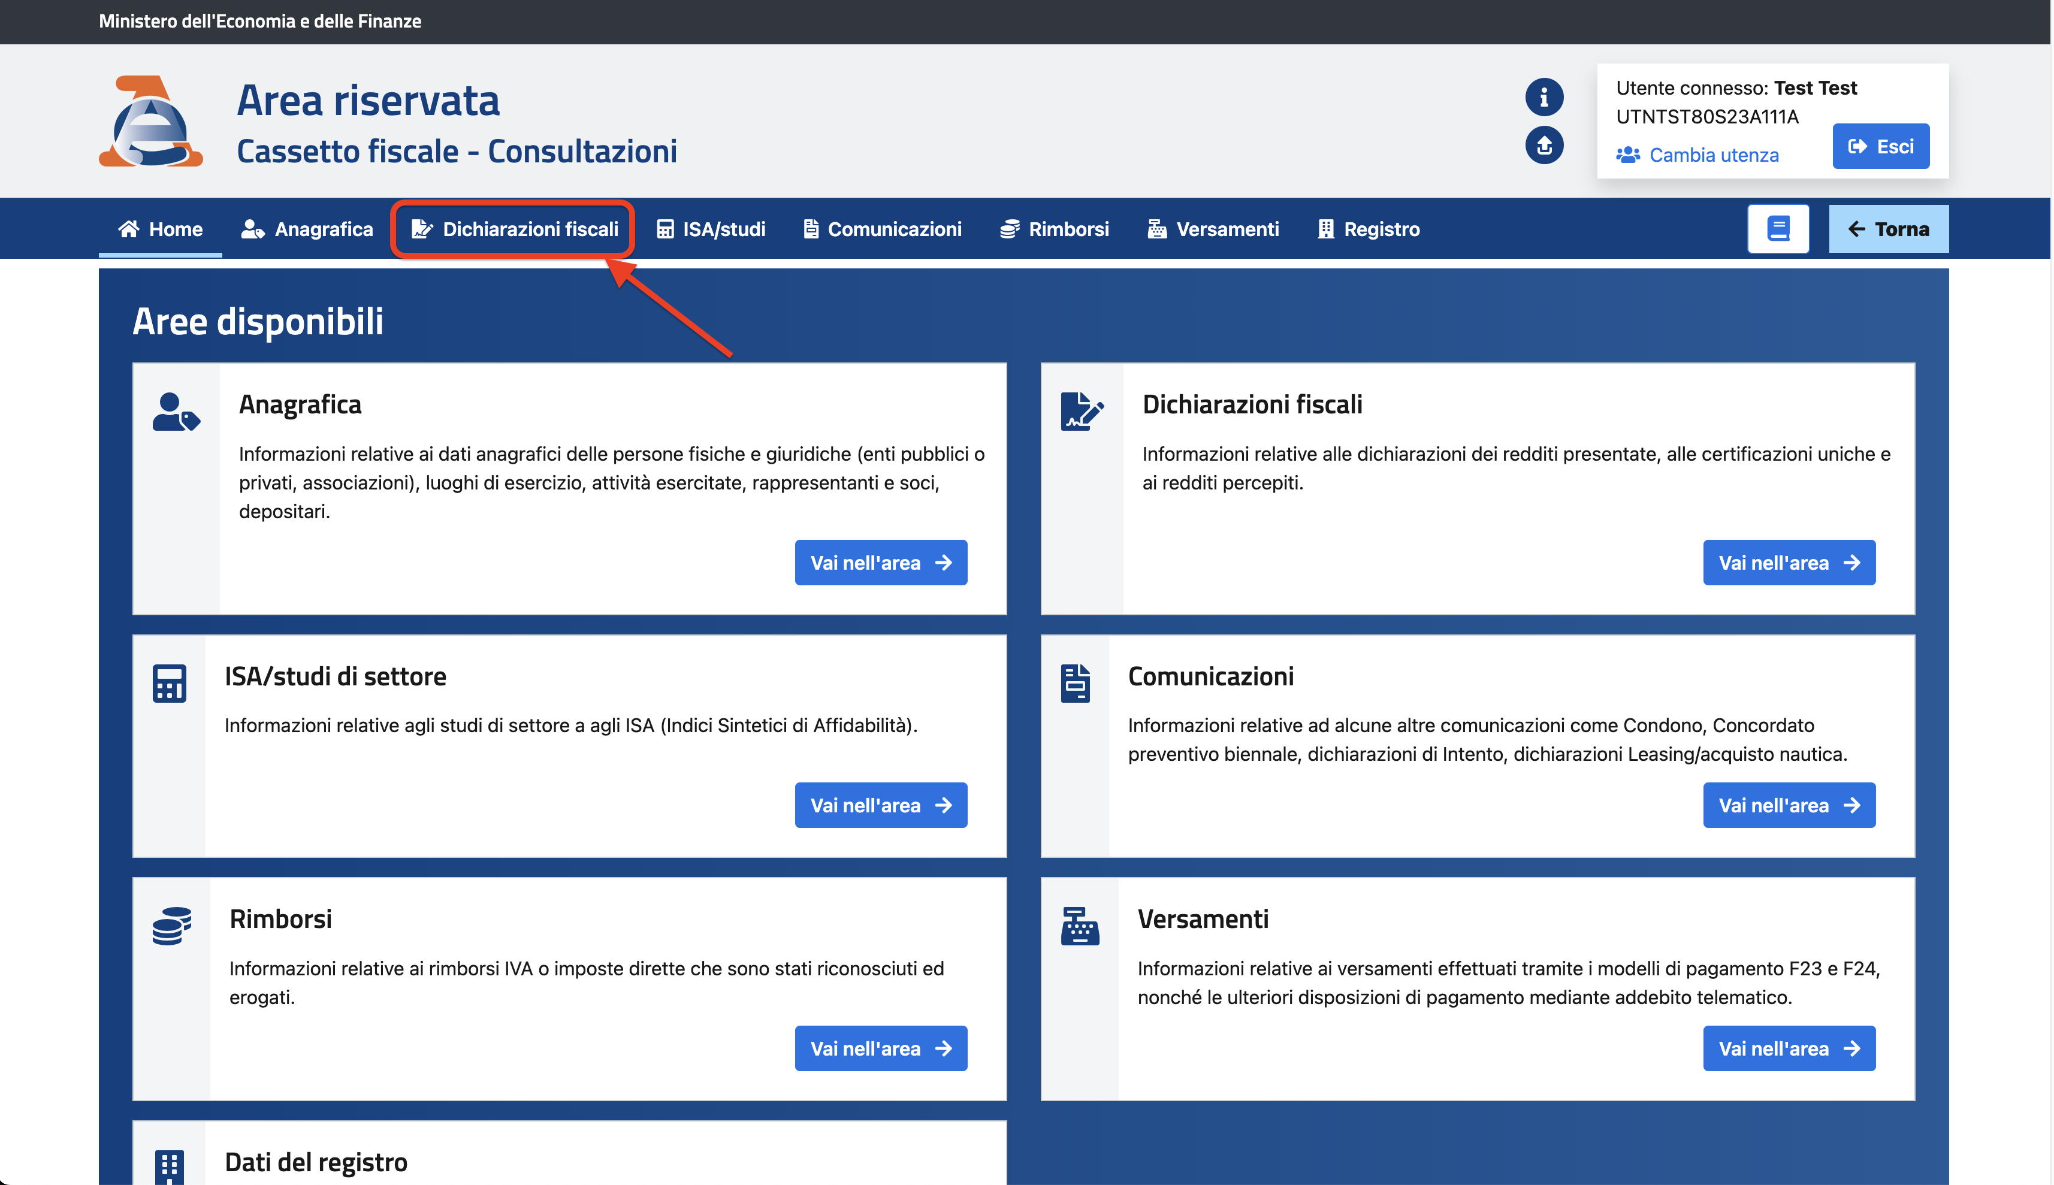Click the Rimborsi card heading

click(280, 920)
